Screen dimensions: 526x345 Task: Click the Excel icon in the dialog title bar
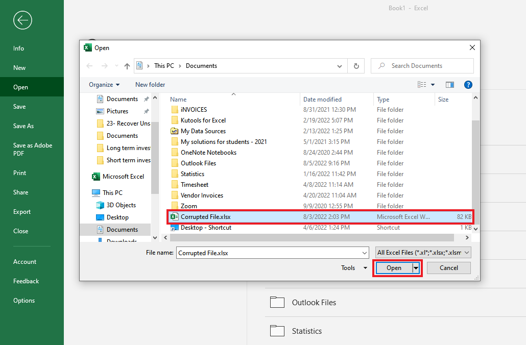click(88, 47)
